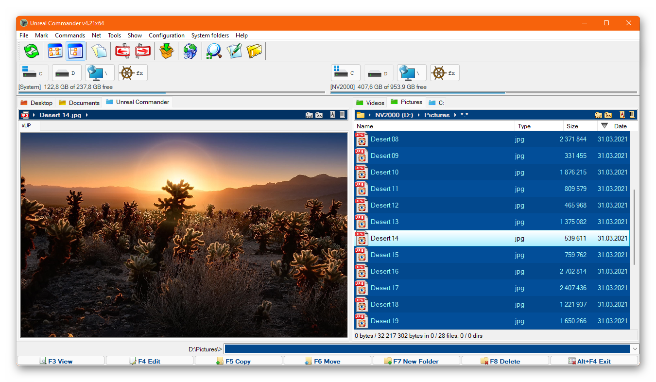Screen dimensions: 656x382
Task: Click the F4 Edit button
Action: (x=150, y=361)
